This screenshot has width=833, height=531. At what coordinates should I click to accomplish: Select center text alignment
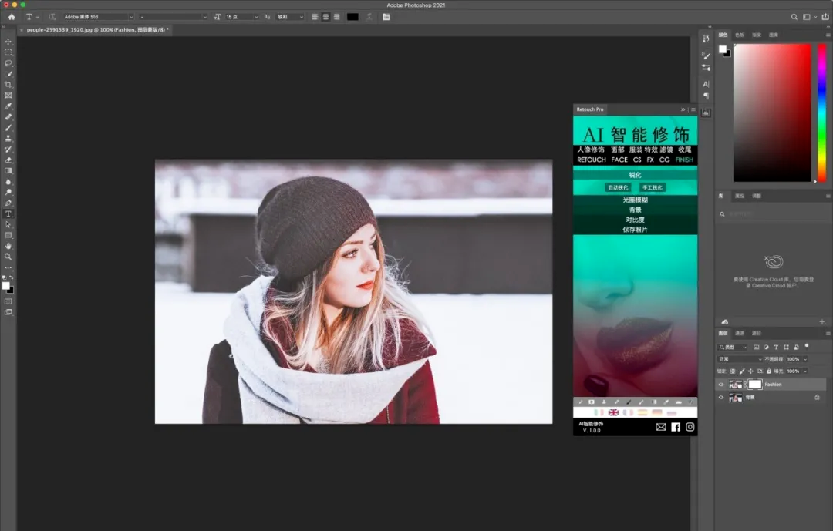point(327,16)
